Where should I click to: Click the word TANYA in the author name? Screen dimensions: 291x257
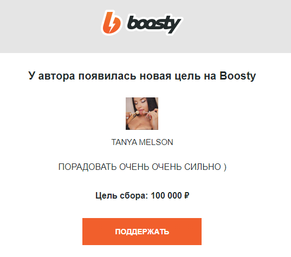[125, 142]
